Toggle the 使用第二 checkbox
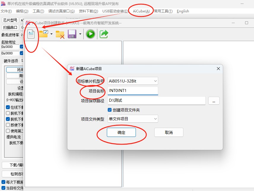Image resolution: width=254 pixels, height=191 pixels. [x=8, y=131]
